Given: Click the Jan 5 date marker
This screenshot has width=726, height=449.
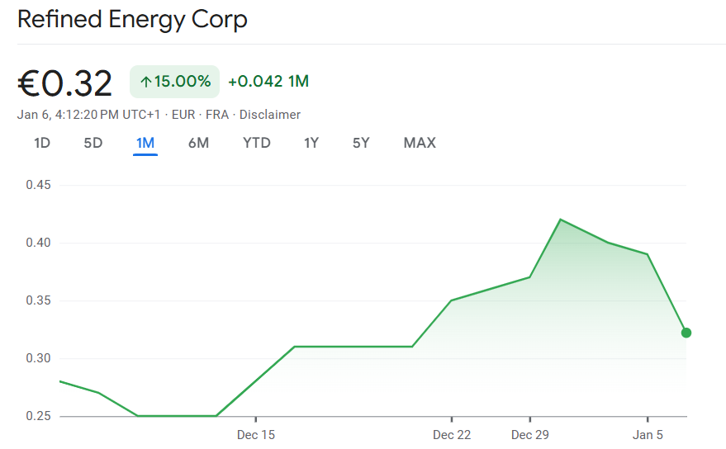Looking at the screenshot, I should 648,434.
